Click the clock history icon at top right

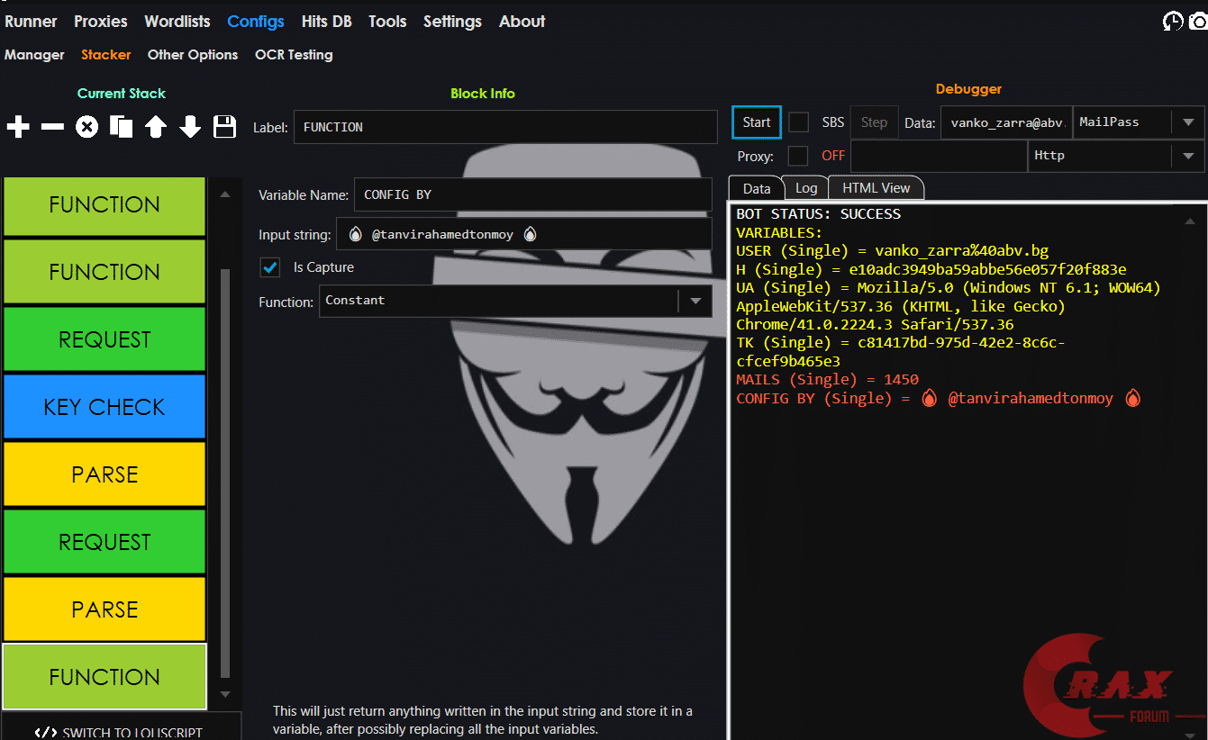pos(1173,22)
